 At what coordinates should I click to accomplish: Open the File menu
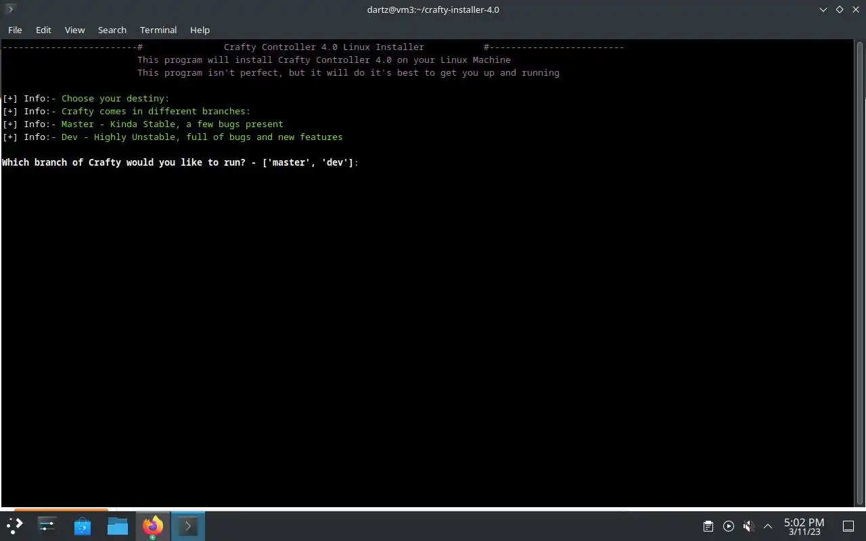click(15, 30)
